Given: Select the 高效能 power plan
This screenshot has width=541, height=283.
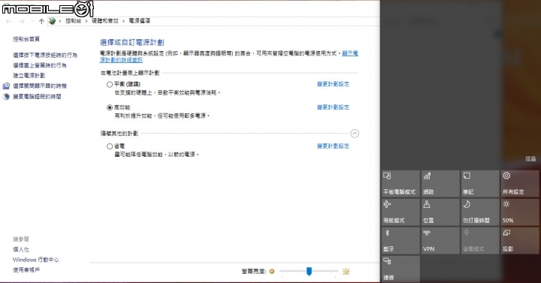Looking at the screenshot, I should (110, 107).
